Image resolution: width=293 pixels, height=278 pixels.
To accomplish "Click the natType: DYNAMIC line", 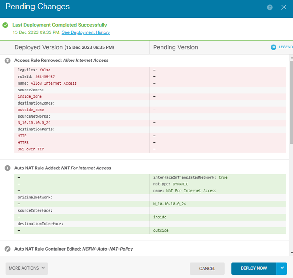I will (x=171, y=184).
